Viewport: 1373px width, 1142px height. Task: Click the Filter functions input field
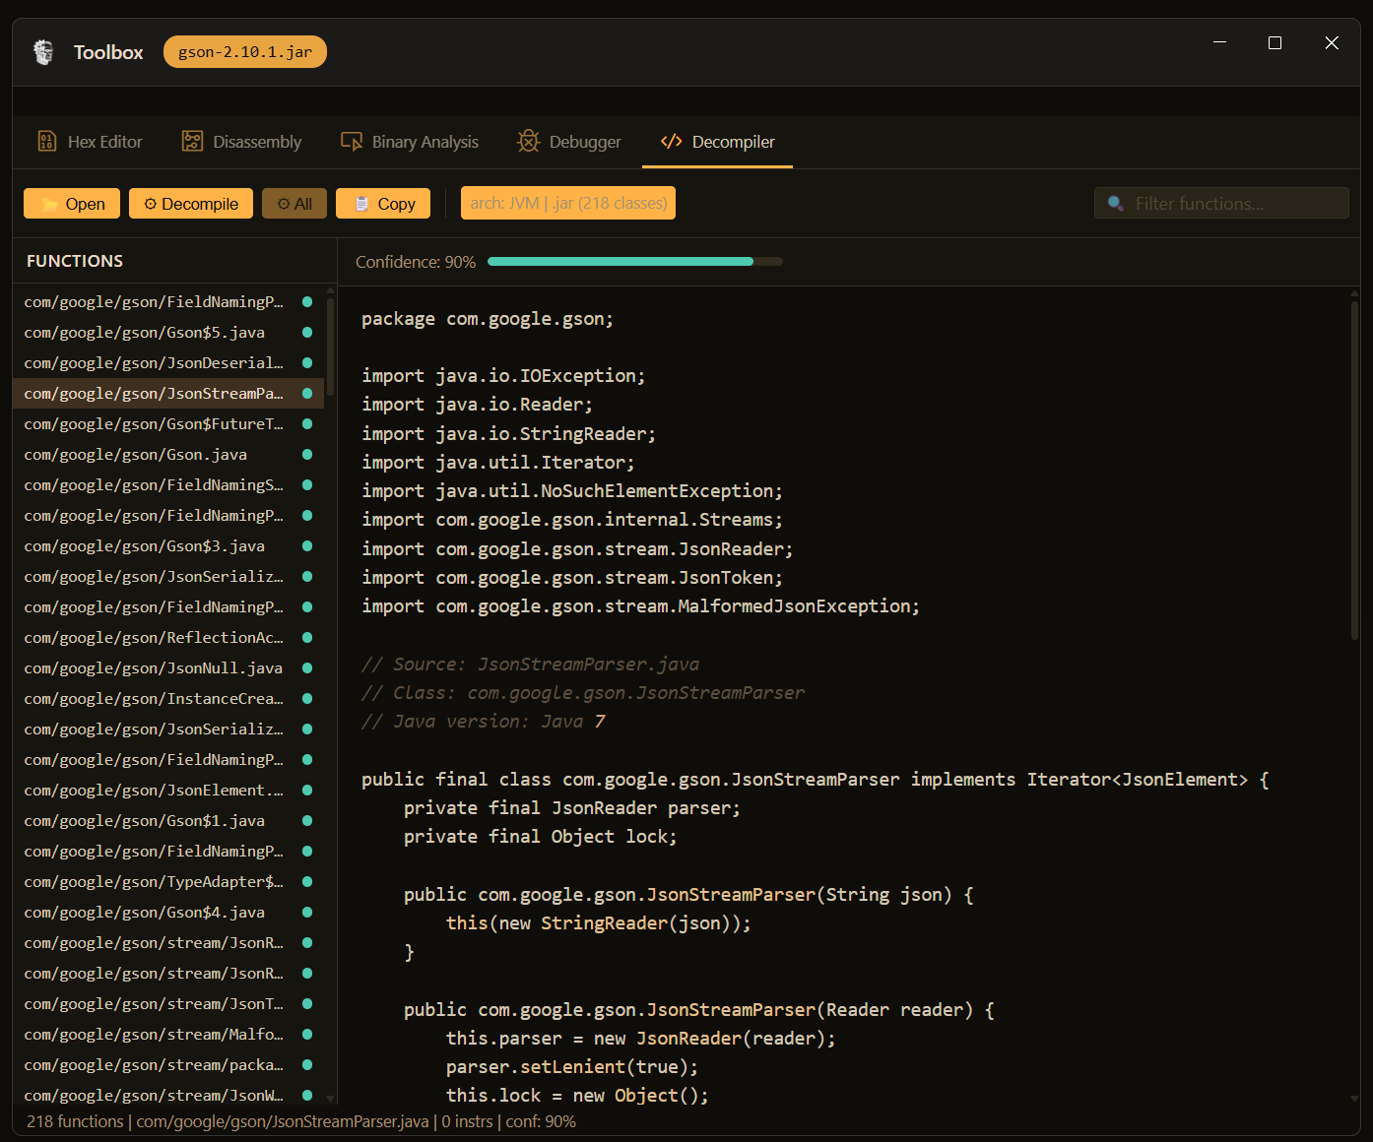coord(1221,203)
